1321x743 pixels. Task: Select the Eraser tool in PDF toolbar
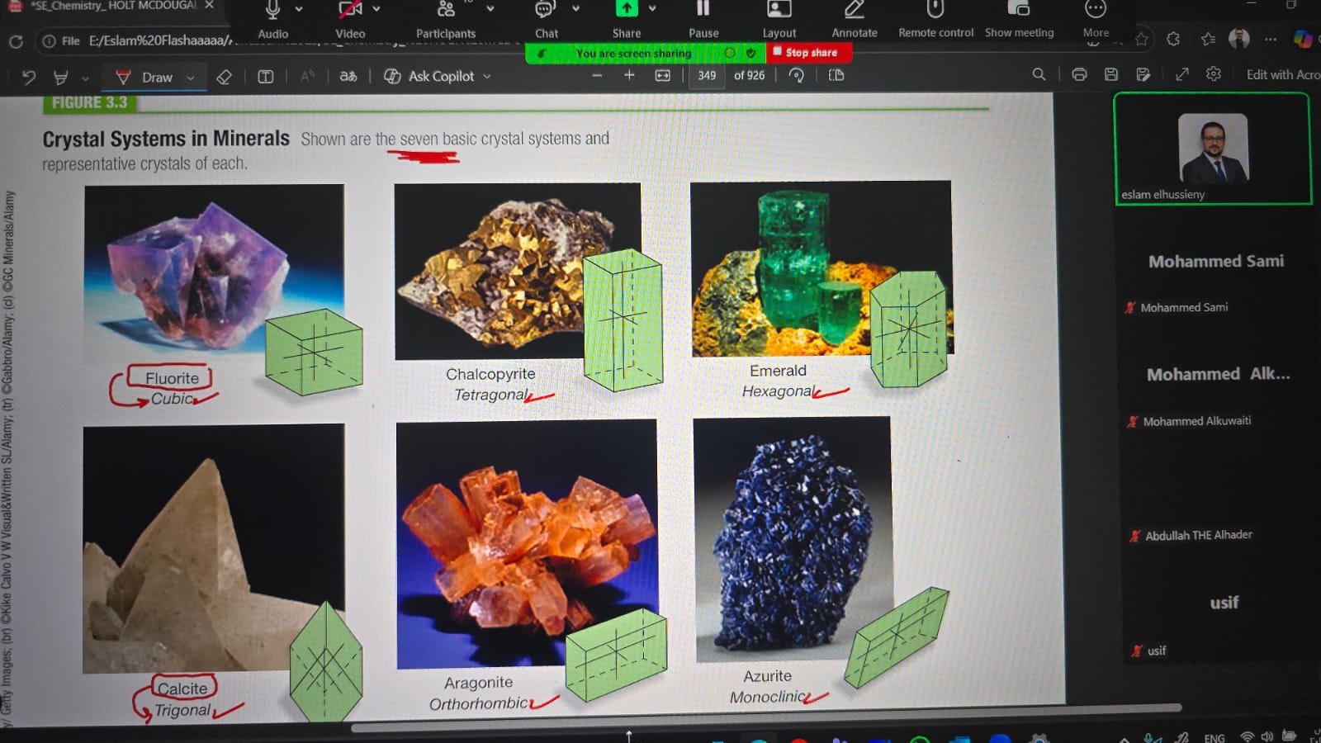pos(224,77)
